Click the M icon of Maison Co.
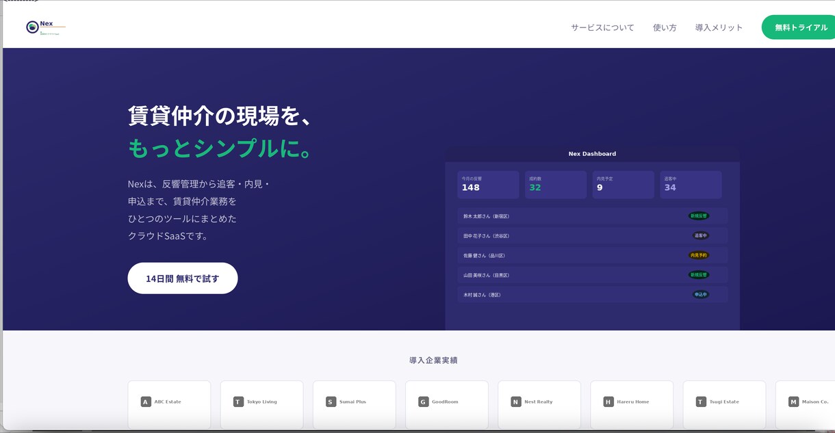The height and width of the screenshot is (433, 835). point(793,402)
